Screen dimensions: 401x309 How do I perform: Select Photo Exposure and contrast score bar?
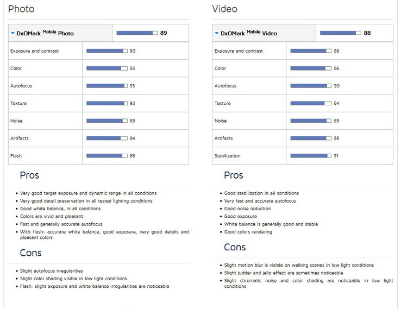(107, 51)
